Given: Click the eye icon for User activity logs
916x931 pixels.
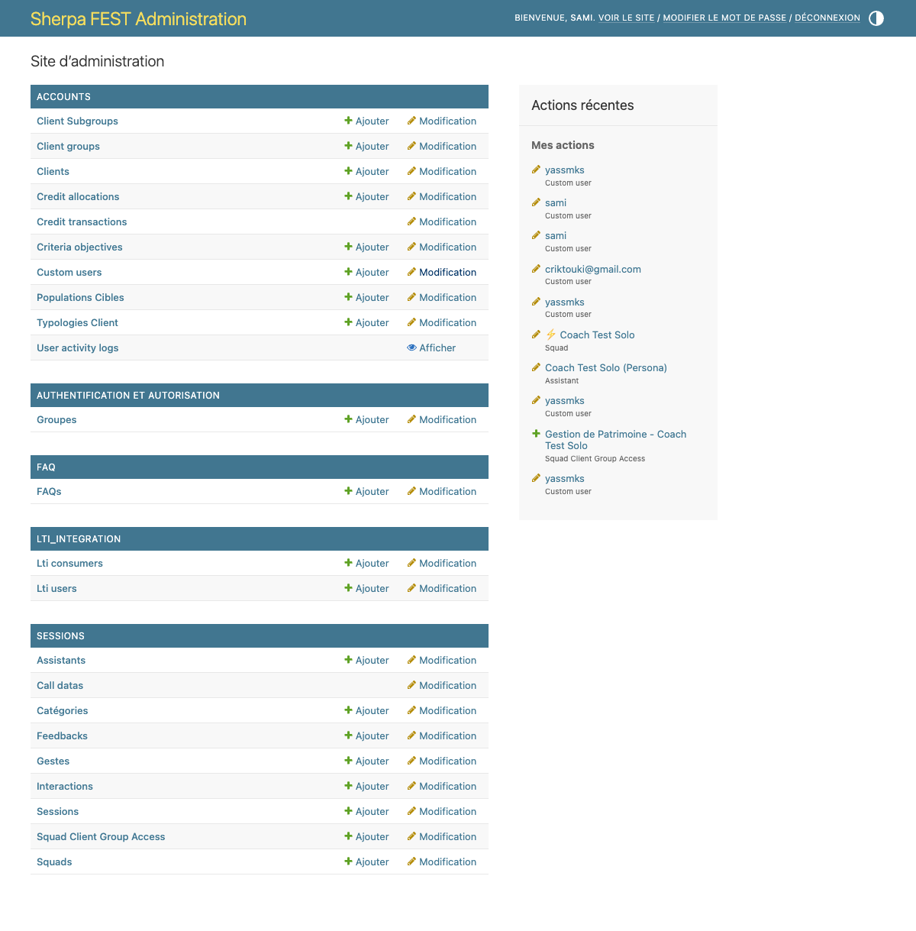Looking at the screenshot, I should (x=412, y=348).
